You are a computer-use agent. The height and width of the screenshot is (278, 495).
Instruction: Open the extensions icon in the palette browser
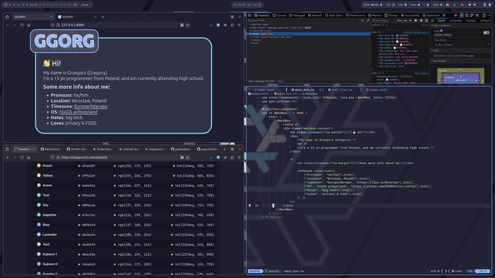coord(232,157)
